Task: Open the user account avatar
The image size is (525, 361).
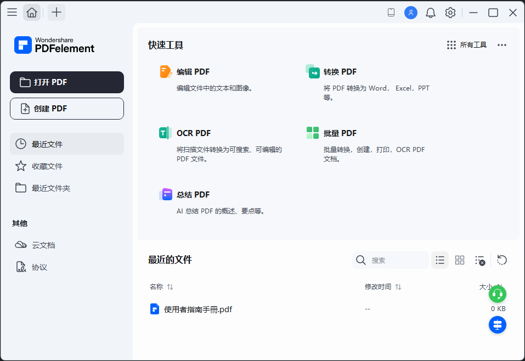Action: (x=411, y=13)
